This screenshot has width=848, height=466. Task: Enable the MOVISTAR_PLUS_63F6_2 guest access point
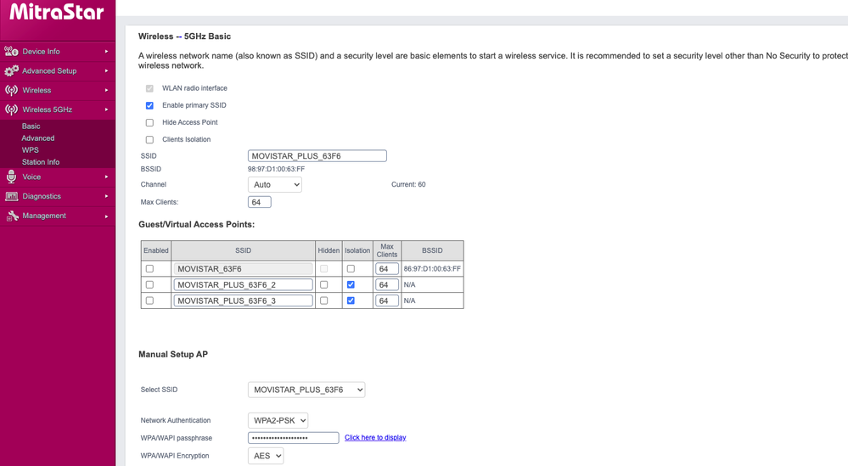[149, 284]
